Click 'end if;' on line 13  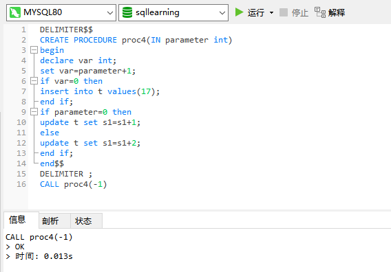click(56, 153)
